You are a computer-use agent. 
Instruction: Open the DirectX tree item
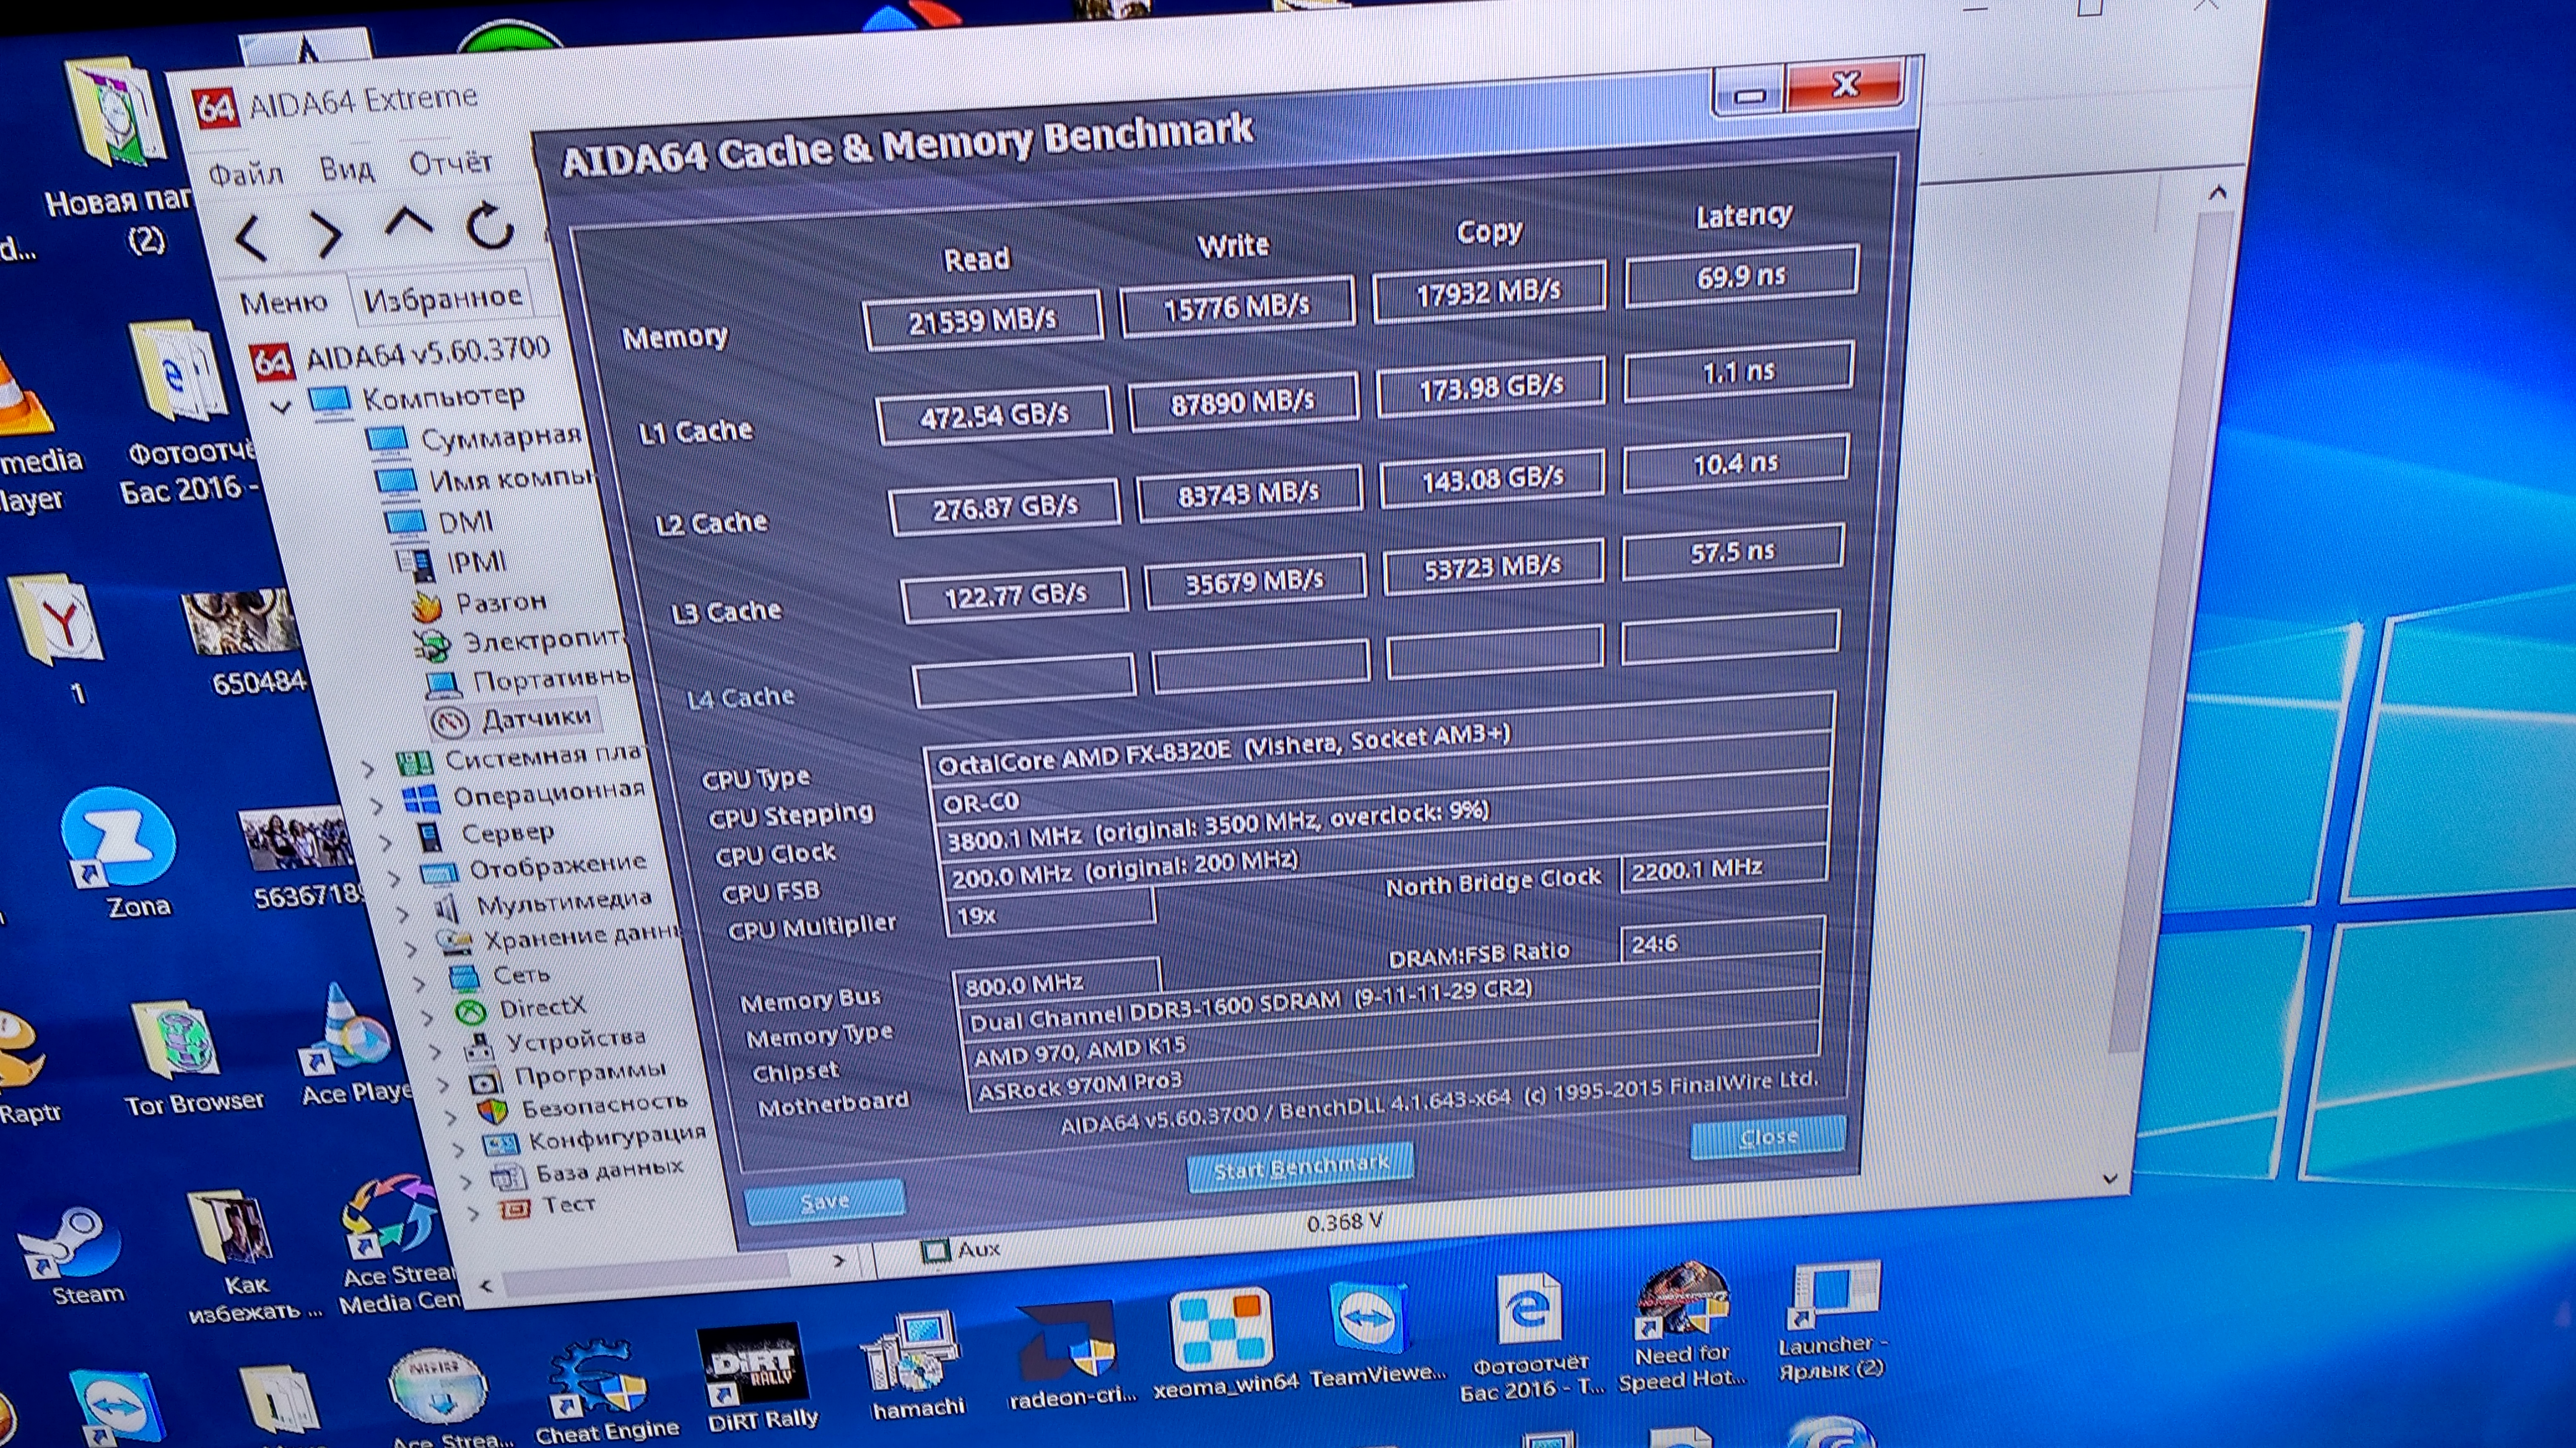[x=541, y=1008]
